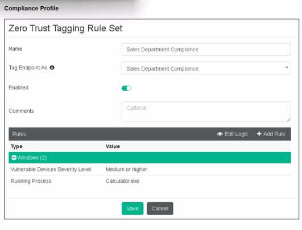Click the Calculator.exe value
Viewport: 302px width, 230px height.
pyautogui.click(x=122, y=181)
